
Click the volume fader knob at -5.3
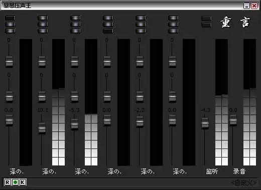coord(74,124)
